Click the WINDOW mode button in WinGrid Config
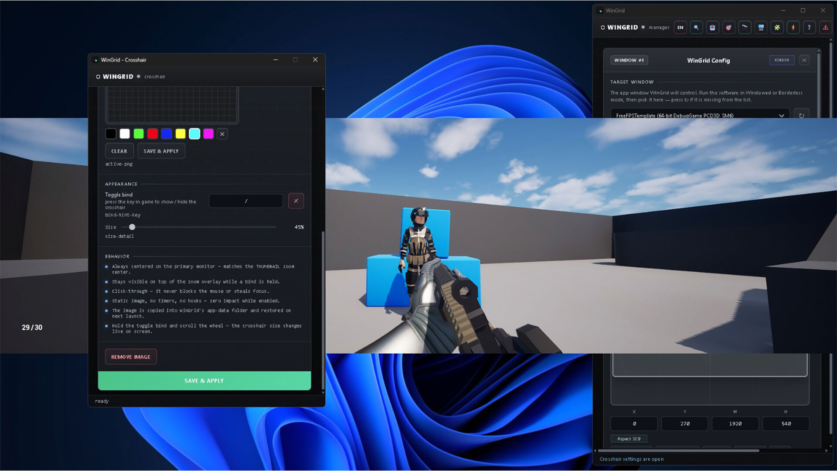 (782, 60)
